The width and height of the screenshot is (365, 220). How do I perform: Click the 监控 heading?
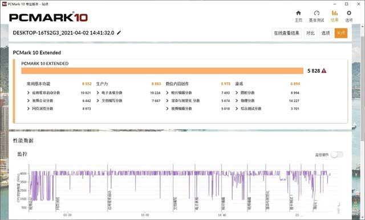click(x=22, y=154)
